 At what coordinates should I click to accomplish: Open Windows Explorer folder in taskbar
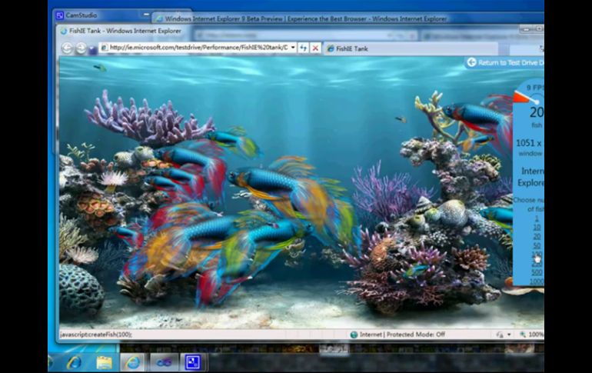tap(104, 361)
